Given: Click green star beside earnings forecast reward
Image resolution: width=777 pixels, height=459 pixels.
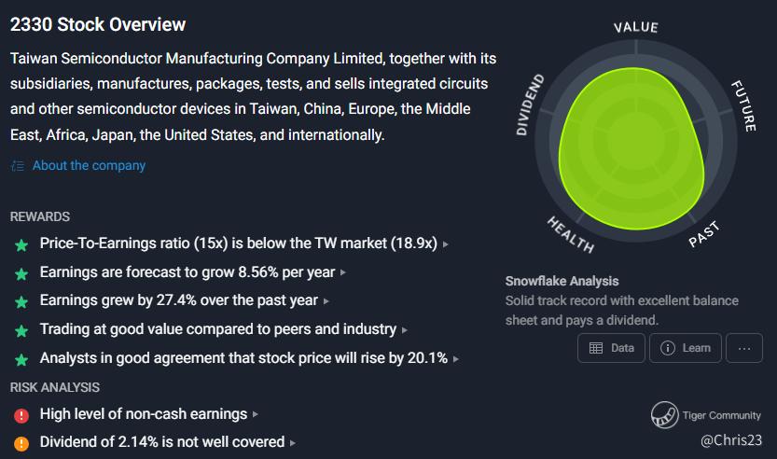Looking at the screenshot, I should click(x=21, y=273).
